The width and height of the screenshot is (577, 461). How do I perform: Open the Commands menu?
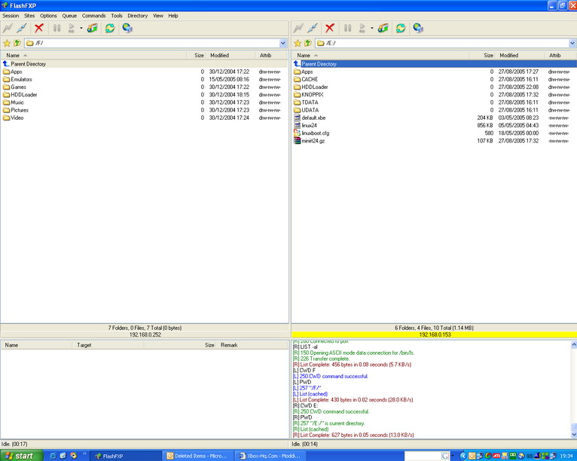(x=93, y=15)
